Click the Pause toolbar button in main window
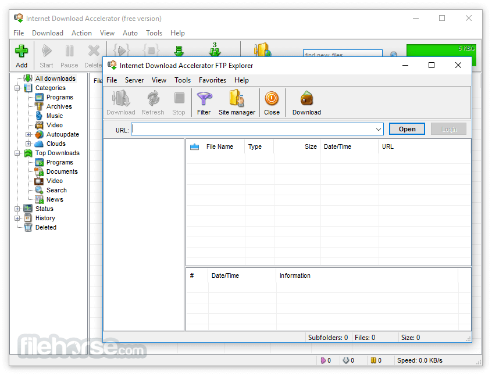 [69, 56]
